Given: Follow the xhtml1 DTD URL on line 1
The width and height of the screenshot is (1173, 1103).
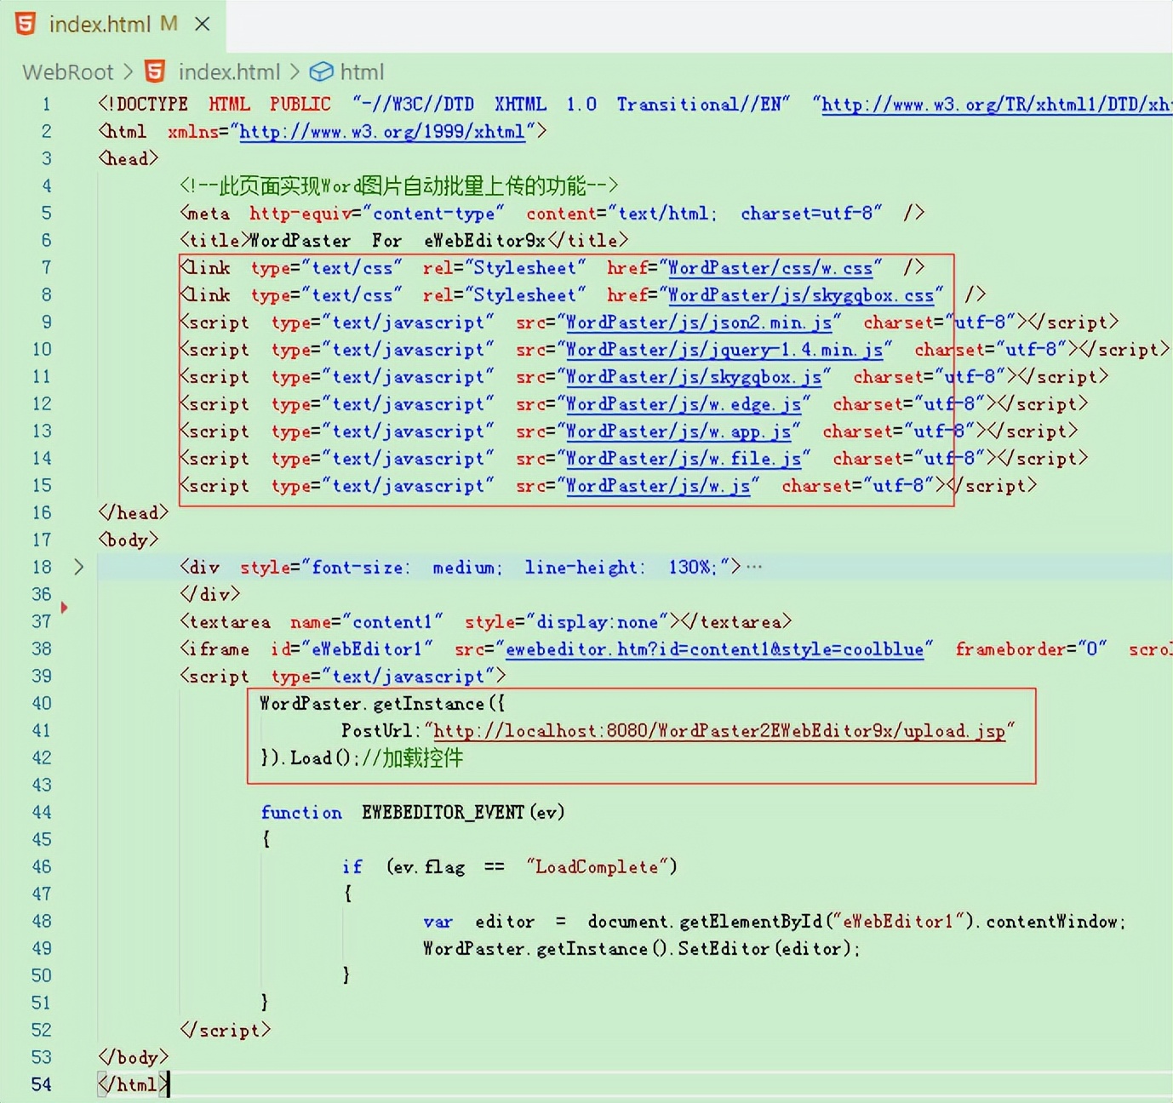Looking at the screenshot, I should pos(997,105).
